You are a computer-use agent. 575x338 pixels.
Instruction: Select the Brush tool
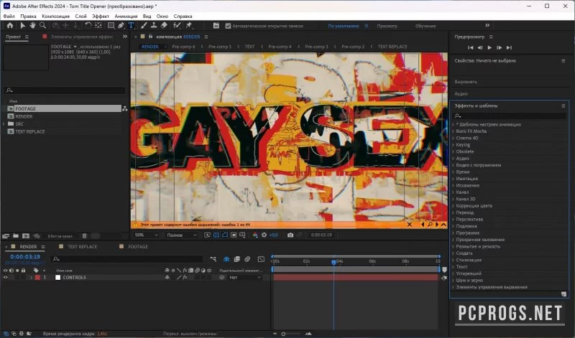coord(144,25)
